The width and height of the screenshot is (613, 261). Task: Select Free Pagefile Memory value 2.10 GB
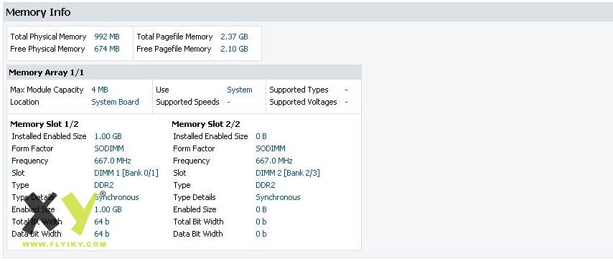[234, 49]
